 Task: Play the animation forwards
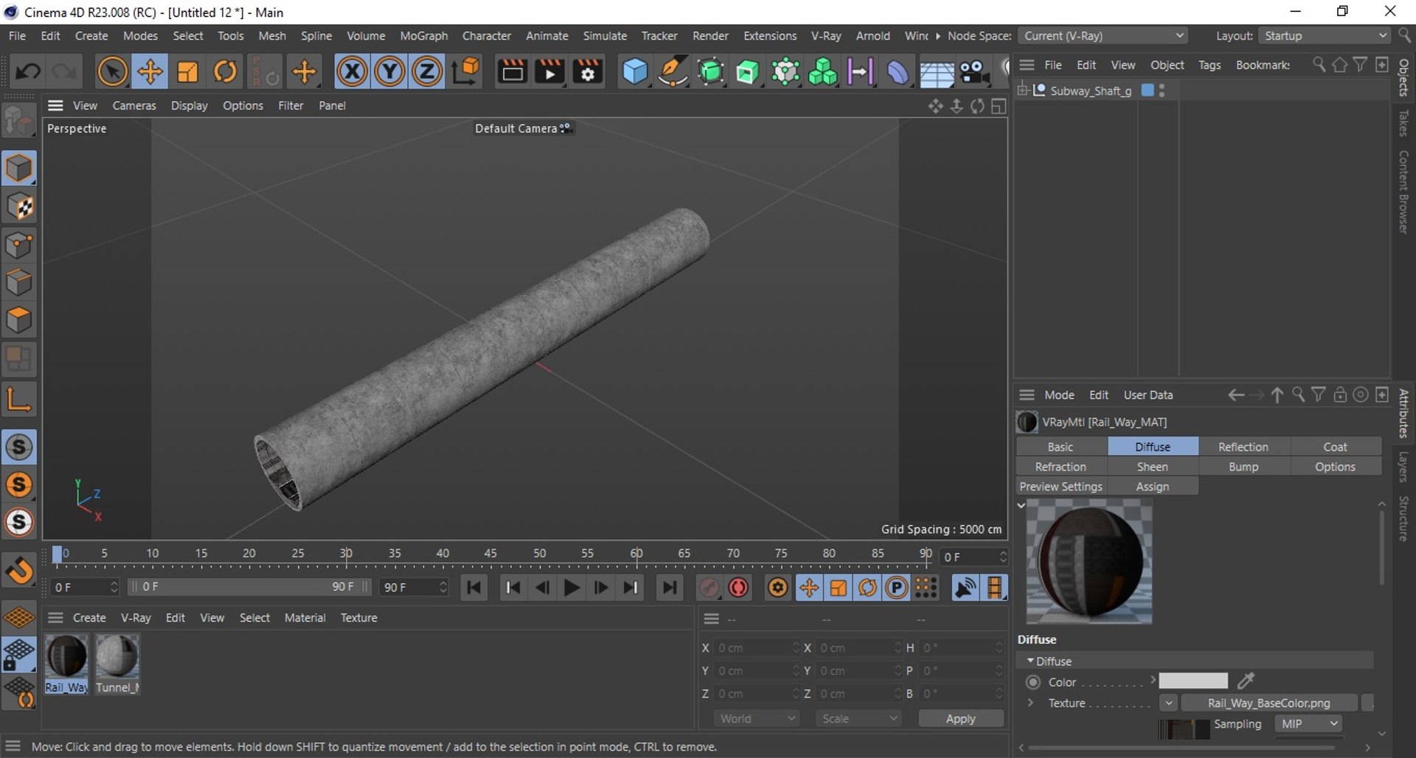(572, 588)
